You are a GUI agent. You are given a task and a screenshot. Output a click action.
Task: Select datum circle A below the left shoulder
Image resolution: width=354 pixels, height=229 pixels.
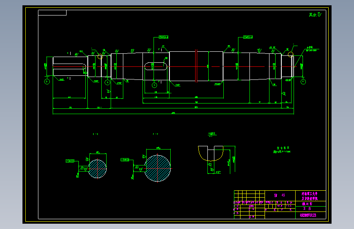click(107, 82)
